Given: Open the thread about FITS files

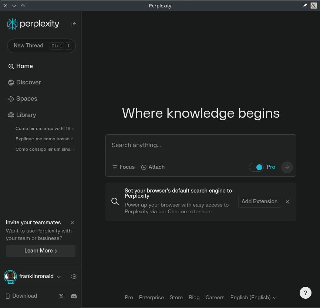Looking at the screenshot, I should (44, 128).
